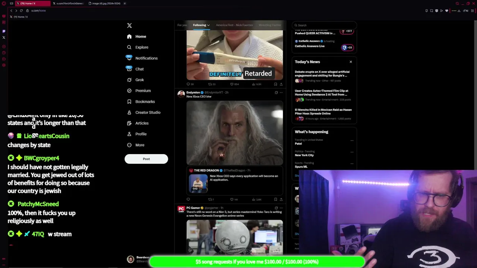Click the Opera ad blocker shield icon
477x268 pixels.
point(436,10)
